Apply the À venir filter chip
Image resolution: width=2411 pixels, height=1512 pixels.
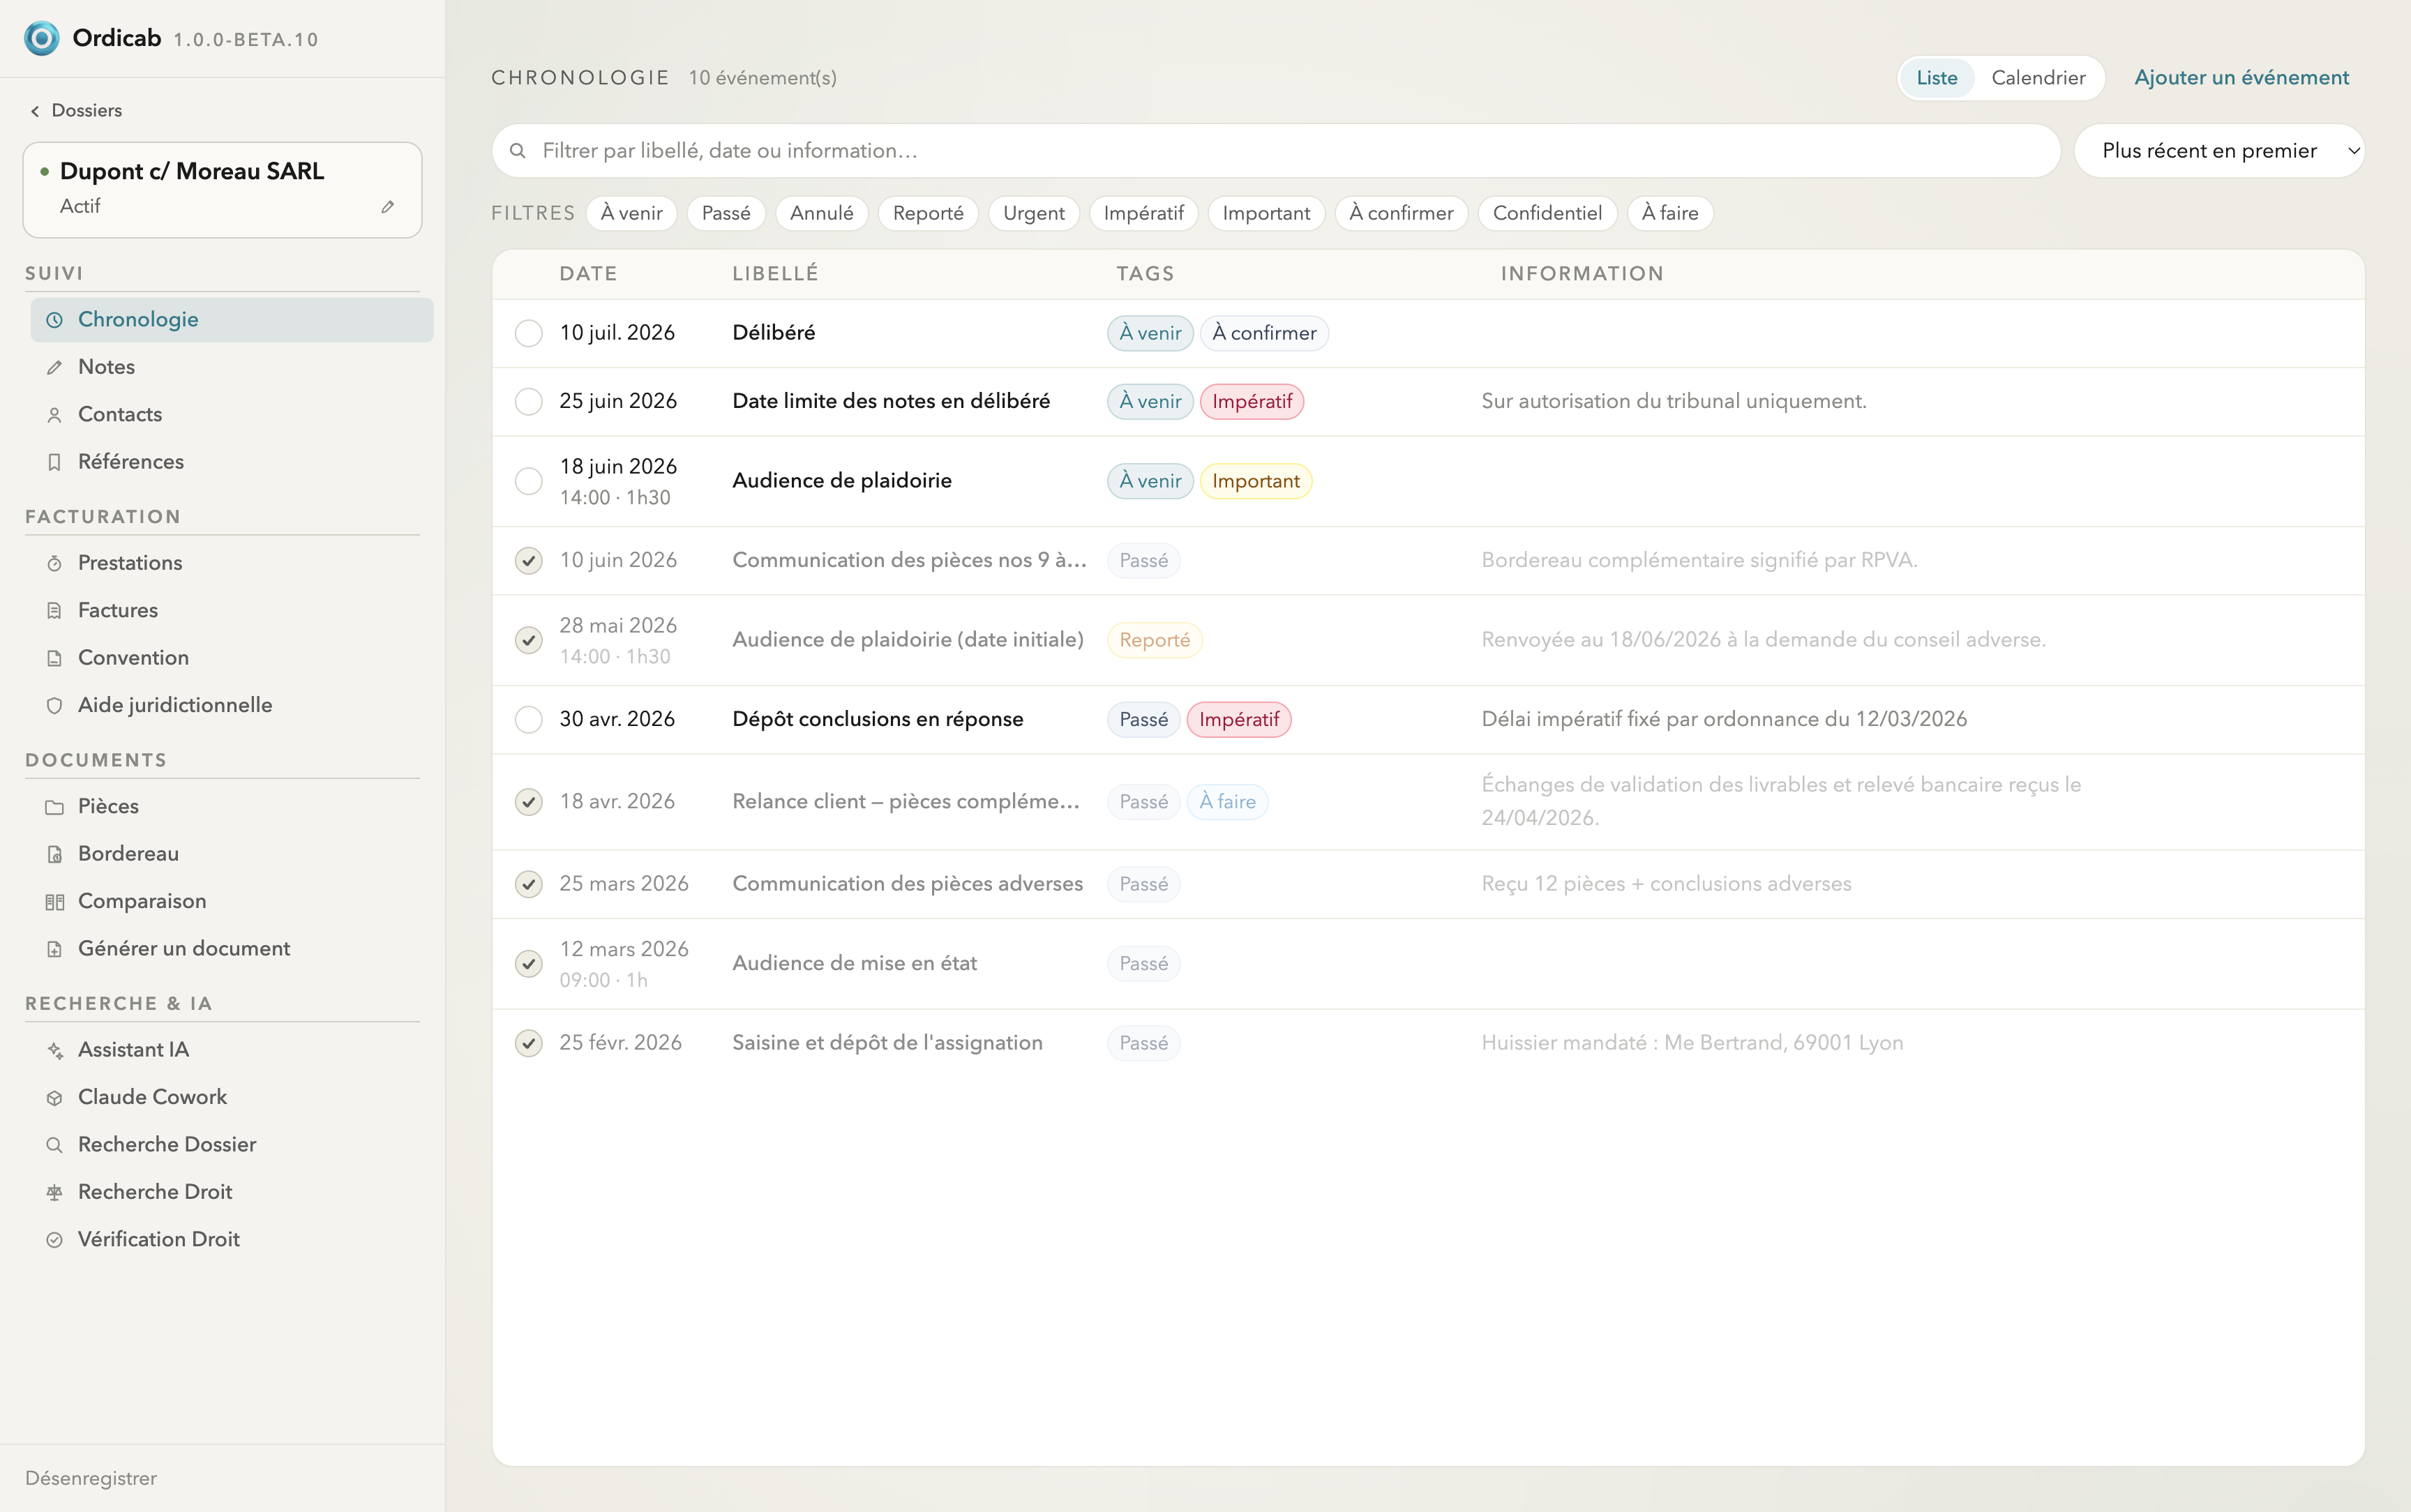pyautogui.click(x=632, y=213)
